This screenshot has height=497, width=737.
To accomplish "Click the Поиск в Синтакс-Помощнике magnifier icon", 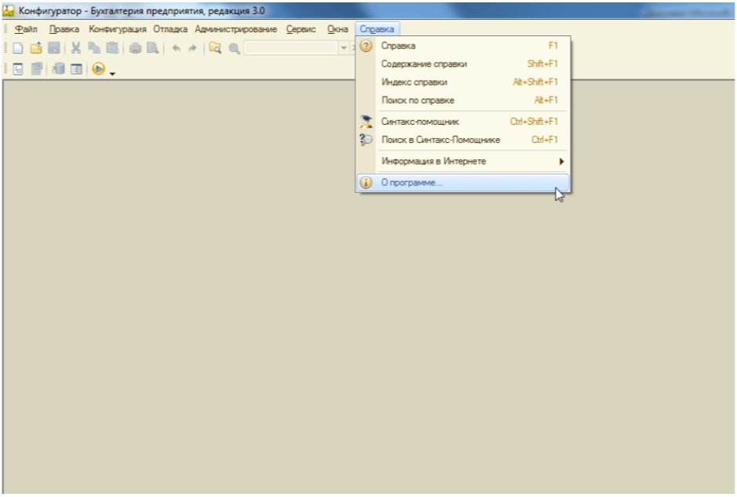I will tap(367, 139).
